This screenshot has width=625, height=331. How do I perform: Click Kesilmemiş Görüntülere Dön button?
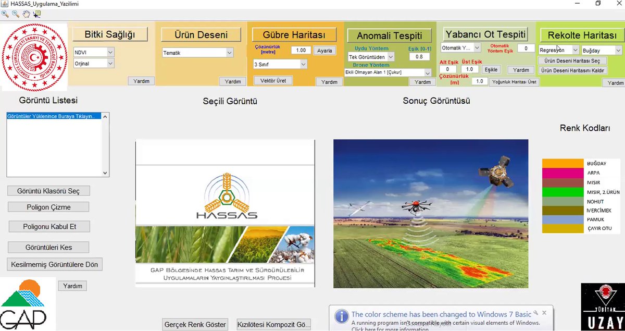click(x=54, y=264)
